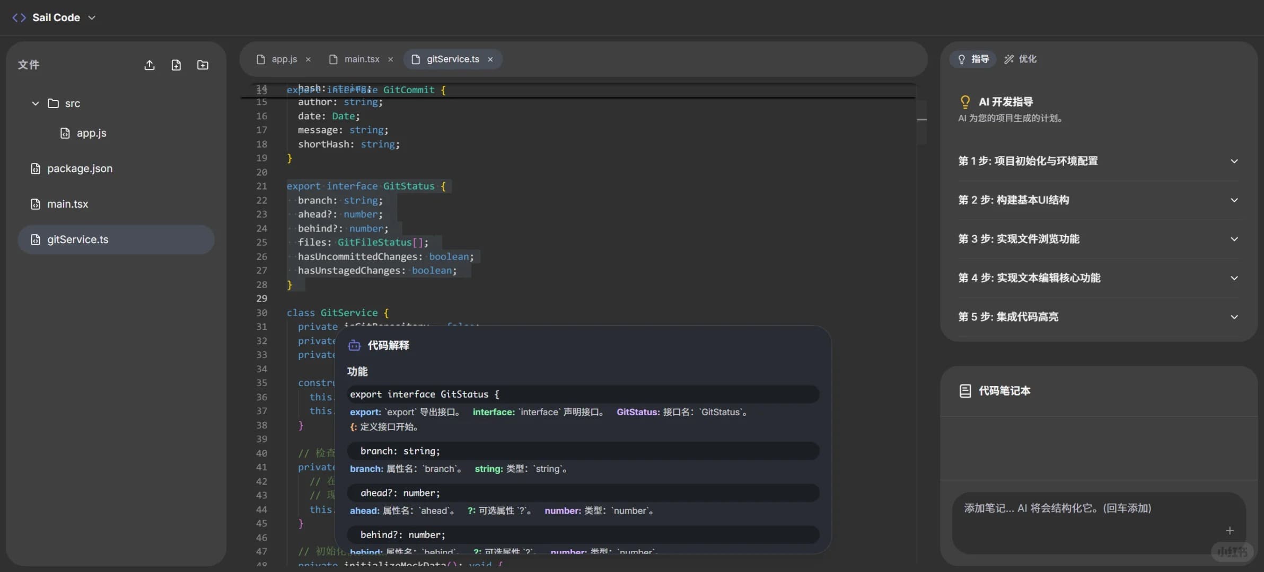Click the 功能 heading in explanation popup
The width and height of the screenshot is (1264, 572).
click(x=357, y=371)
